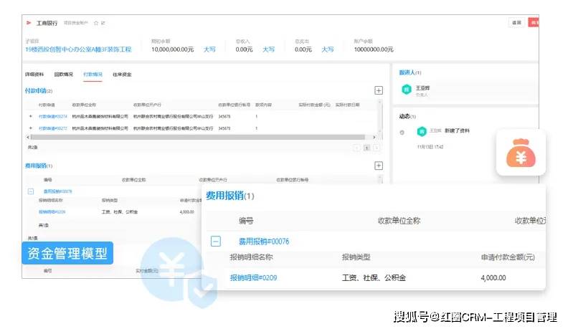Switch to the 回款情况 tab
The image size is (568, 329).
tap(63, 75)
